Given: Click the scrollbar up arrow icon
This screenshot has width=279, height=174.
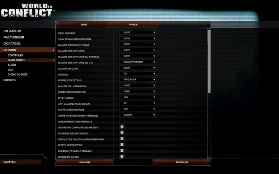Looking at the screenshot, I should tap(209, 29).
